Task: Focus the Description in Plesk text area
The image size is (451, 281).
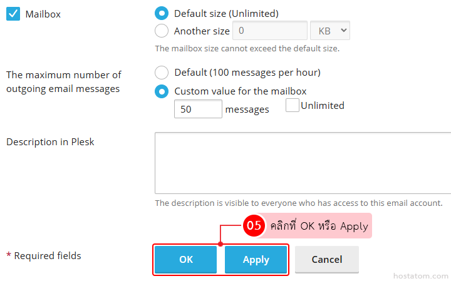Action: pyautogui.click(x=303, y=163)
